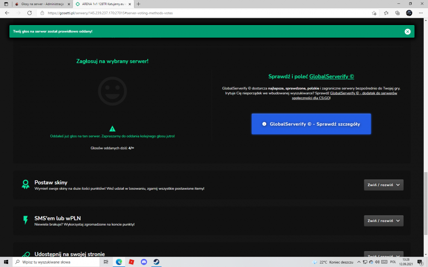
Task: Click the Zagłosuj na wybrany serwer! heading
Action: 112,61
